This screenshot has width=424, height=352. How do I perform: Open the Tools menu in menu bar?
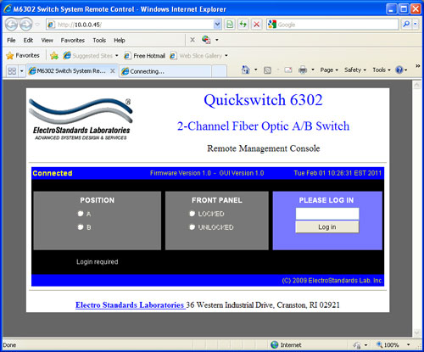pos(99,40)
